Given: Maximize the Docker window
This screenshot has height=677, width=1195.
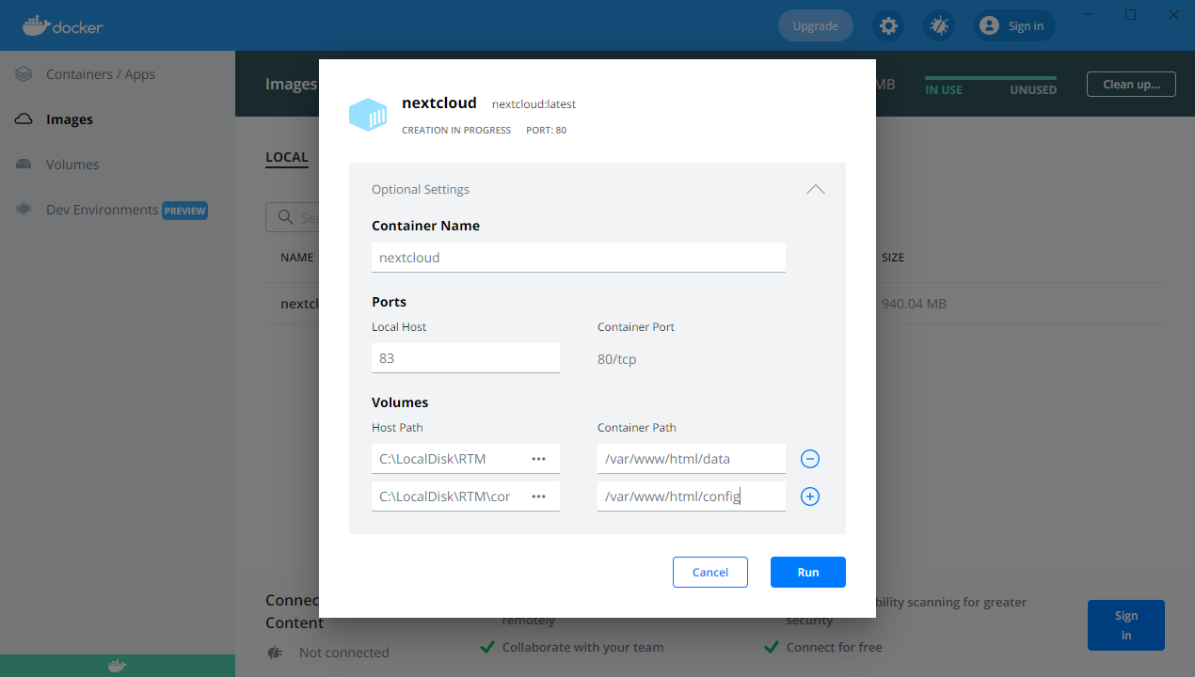Looking at the screenshot, I should (1131, 14).
